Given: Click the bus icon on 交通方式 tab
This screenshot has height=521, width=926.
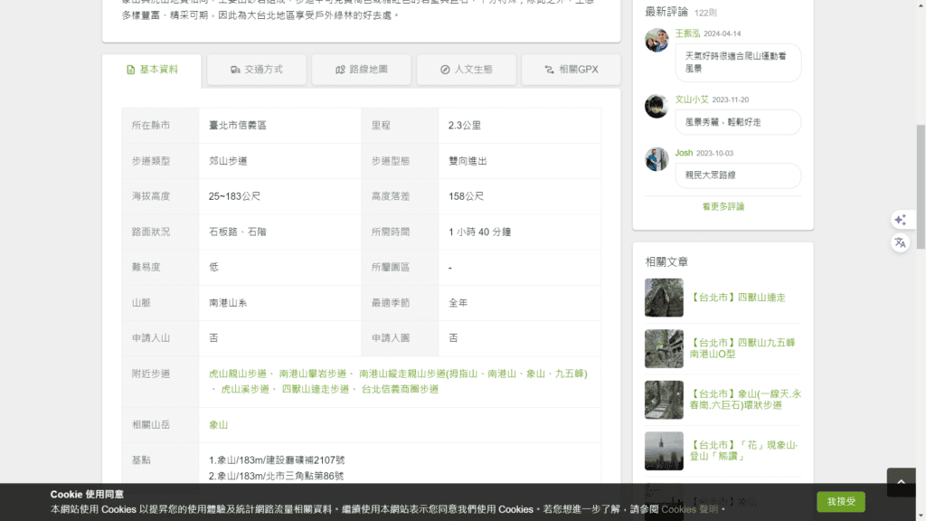Looking at the screenshot, I should click(235, 70).
